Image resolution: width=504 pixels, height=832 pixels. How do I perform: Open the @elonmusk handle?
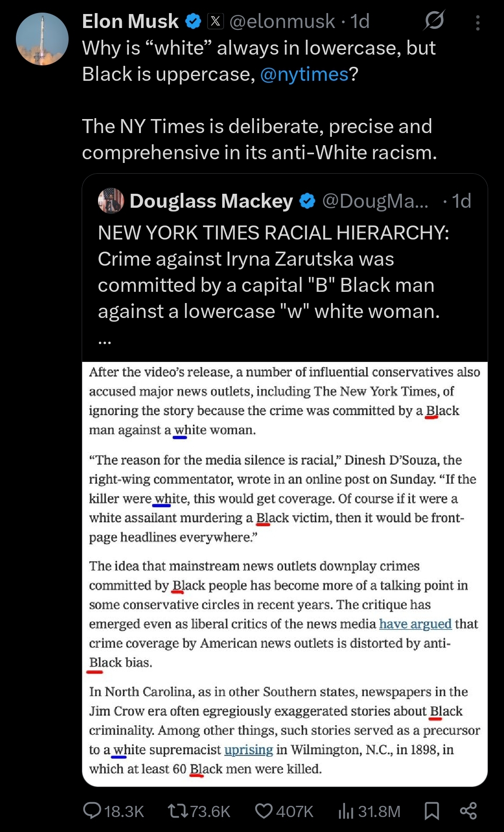282,21
